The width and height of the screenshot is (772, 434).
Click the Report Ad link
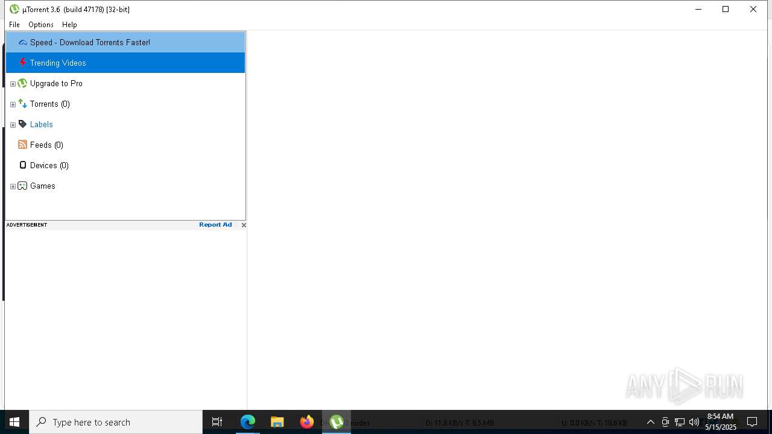tap(215, 225)
